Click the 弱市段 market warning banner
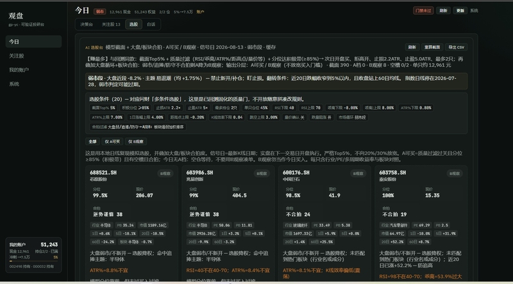This screenshot has width=513, height=284. pos(276,81)
